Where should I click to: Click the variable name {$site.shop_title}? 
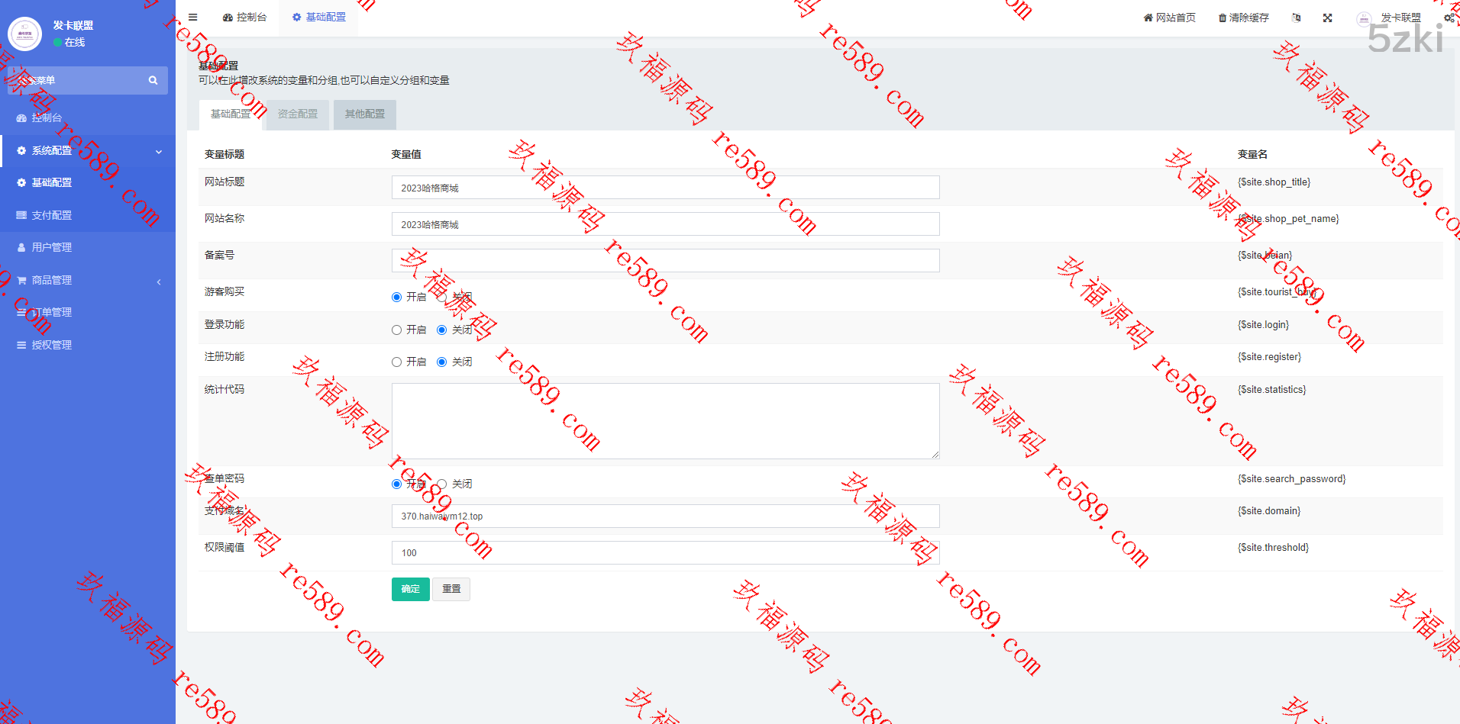1274,182
